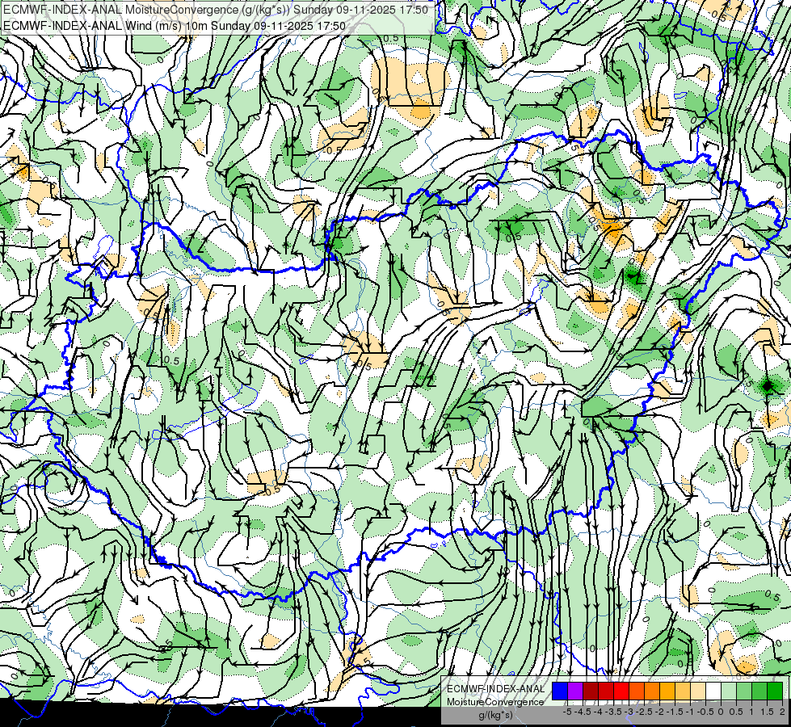Image resolution: width=791 pixels, height=727 pixels.
Task: Pick the green legend swatch between 1 and 1.5
Action: [x=759, y=691]
